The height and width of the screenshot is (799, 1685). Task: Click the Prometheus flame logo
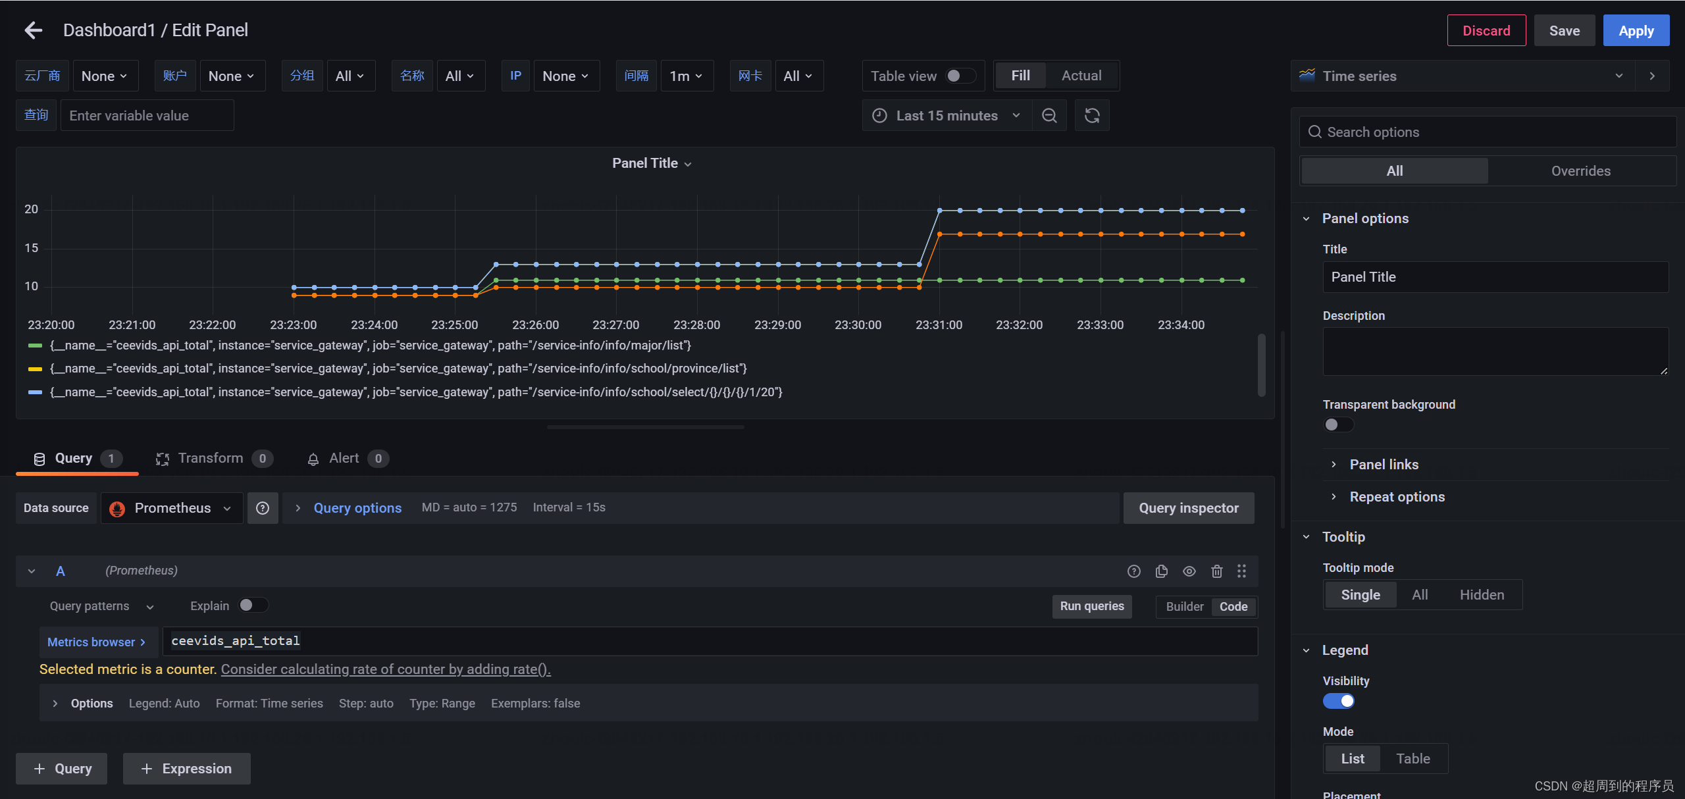pyautogui.click(x=117, y=509)
